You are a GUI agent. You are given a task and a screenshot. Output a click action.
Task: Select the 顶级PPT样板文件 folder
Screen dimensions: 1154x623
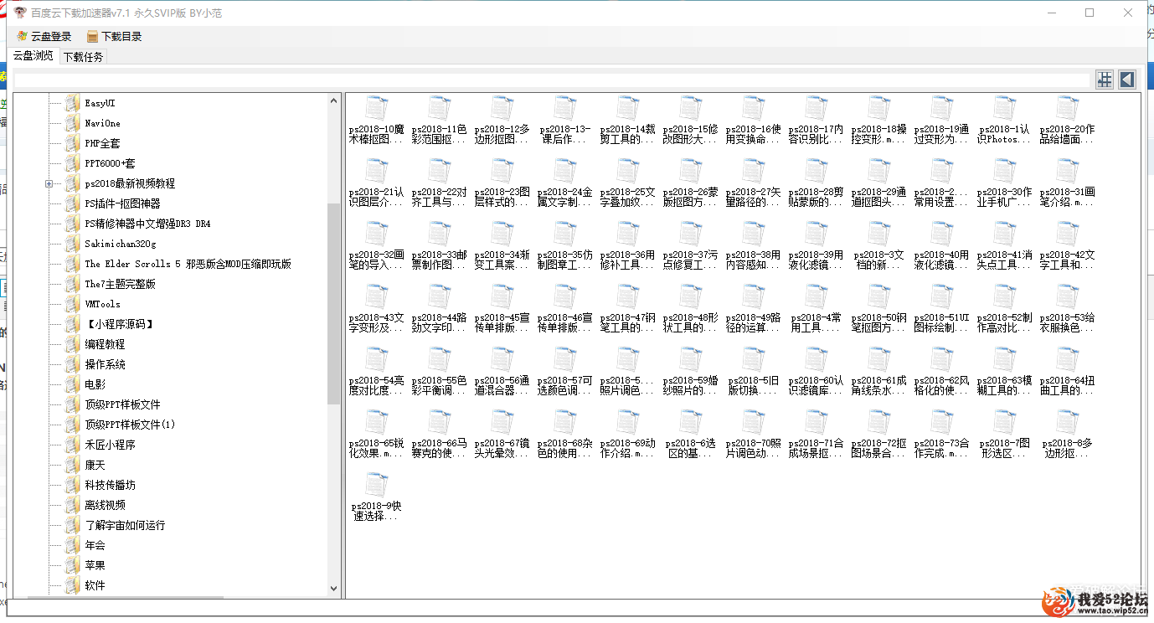[122, 404]
